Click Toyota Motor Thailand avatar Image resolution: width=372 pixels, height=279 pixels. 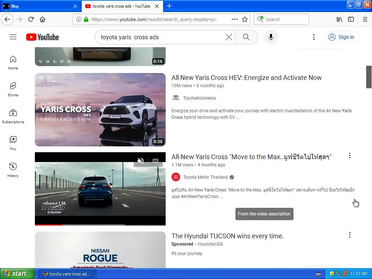[176, 177]
